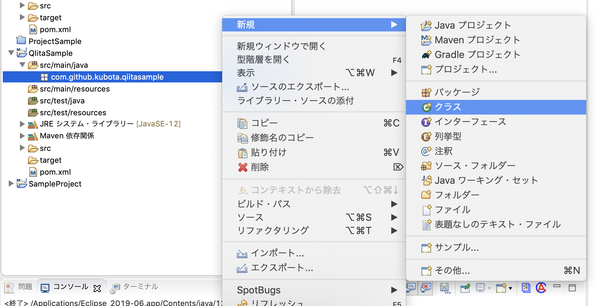
Task: Click the red circled A console icon
Action: click(541, 287)
